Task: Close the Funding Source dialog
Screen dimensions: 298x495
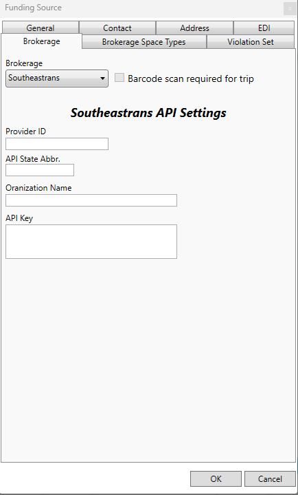Action: click(290, 8)
